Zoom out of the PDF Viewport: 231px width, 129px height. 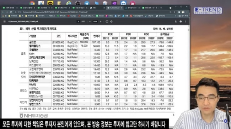coord(90,22)
